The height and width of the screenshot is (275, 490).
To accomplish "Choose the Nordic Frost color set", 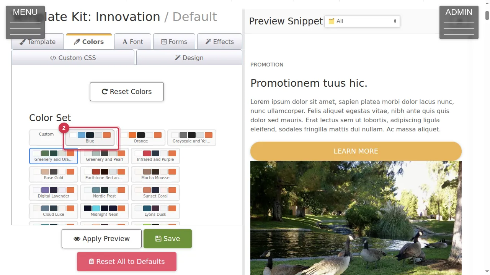I will tap(105, 192).
